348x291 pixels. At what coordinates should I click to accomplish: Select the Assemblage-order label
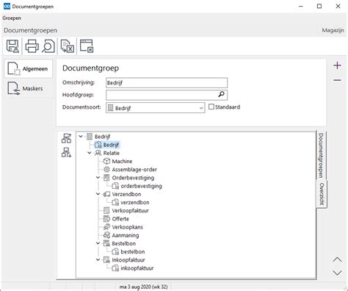pyautogui.click(x=134, y=170)
